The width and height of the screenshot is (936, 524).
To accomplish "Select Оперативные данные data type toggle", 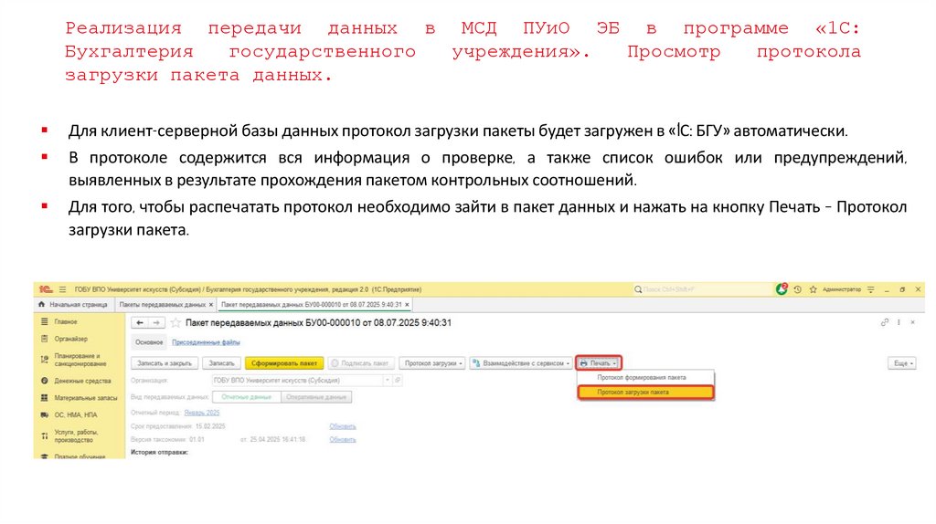I will [x=315, y=397].
